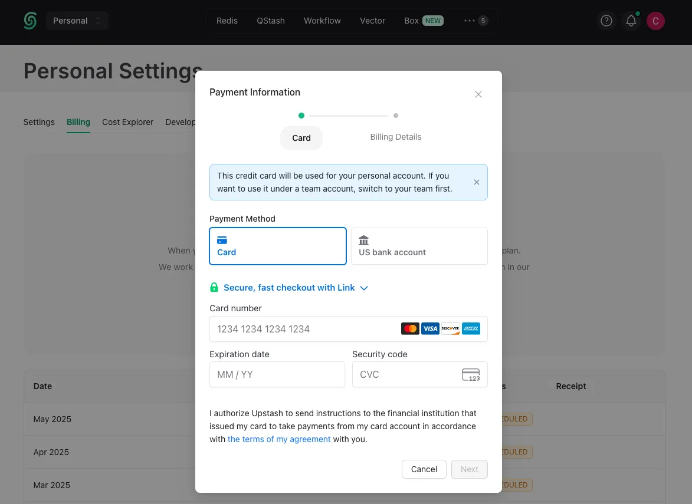Click the gray Billing Details step dot

click(x=396, y=116)
